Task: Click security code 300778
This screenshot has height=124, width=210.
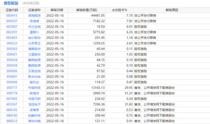Action: (x=12, y=93)
